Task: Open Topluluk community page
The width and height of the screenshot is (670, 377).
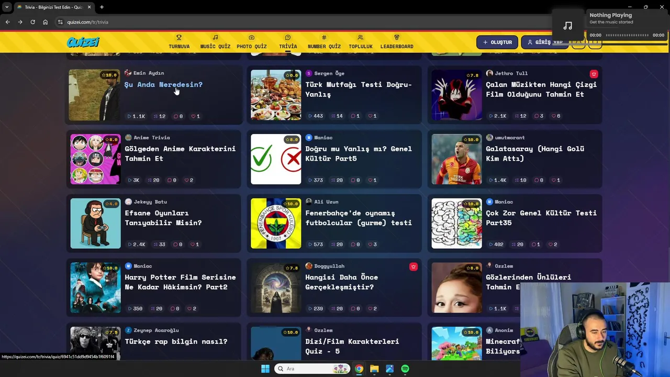Action: click(x=361, y=42)
